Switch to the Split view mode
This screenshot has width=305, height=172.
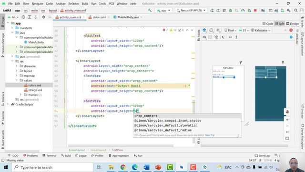coord(280,23)
